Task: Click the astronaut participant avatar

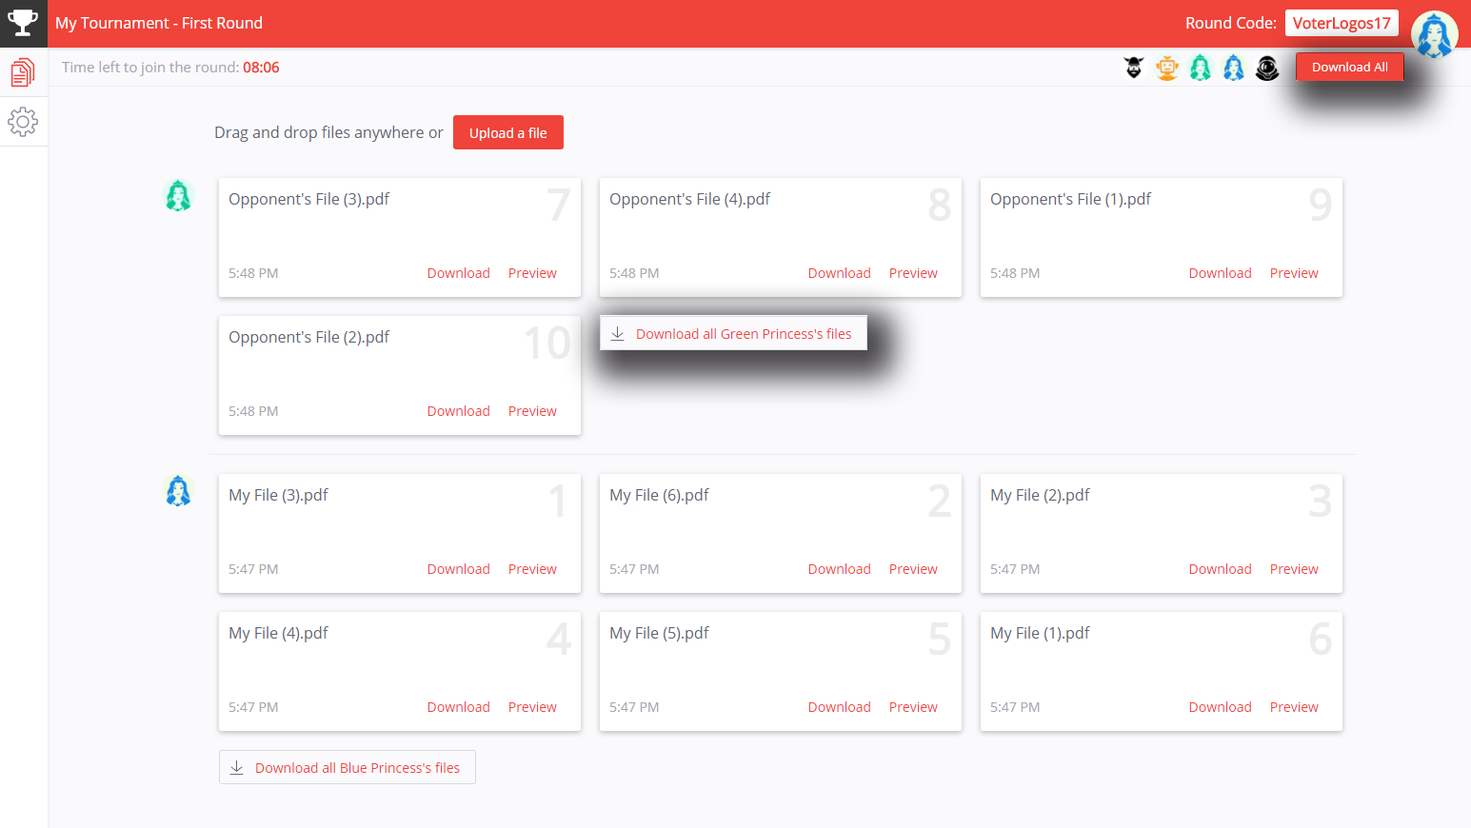Action: 1267,68
